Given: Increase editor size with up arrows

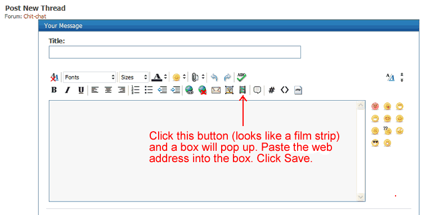Looking at the screenshot, I should click(x=402, y=74).
